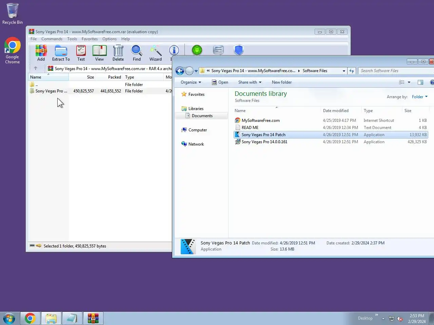
Task: Click the Info icon in WinRAR toolbar
Action: [174, 51]
